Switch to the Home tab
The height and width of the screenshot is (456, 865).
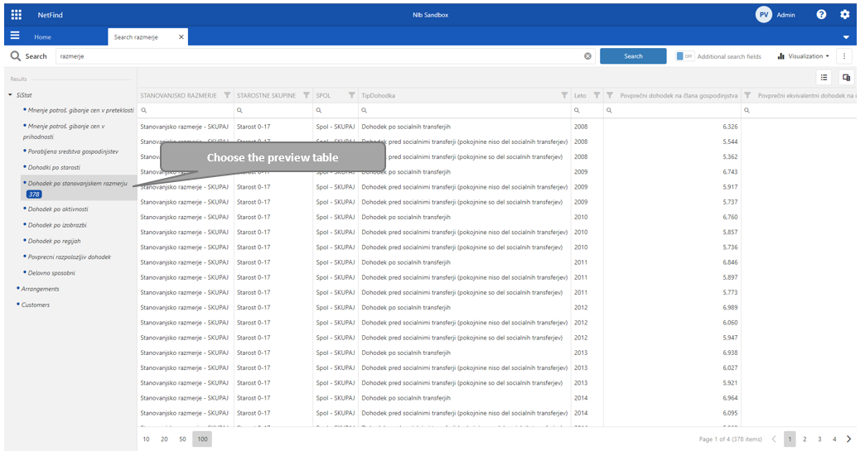click(x=42, y=37)
